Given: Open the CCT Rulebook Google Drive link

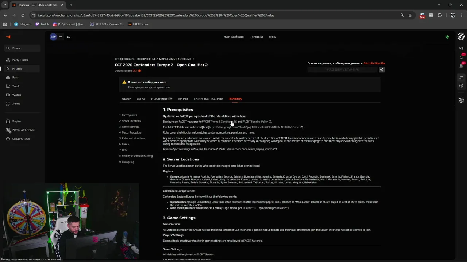Looking at the screenshot, I should [255, 127].
